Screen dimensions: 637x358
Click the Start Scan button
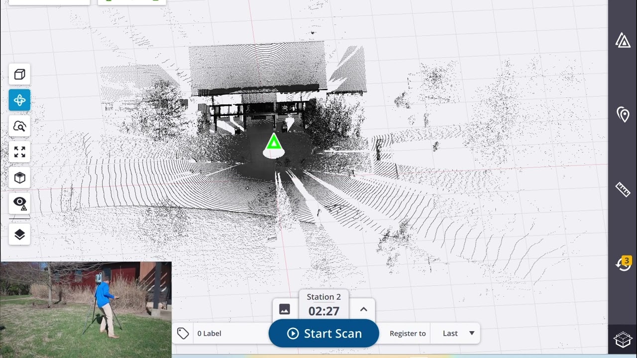324,334
